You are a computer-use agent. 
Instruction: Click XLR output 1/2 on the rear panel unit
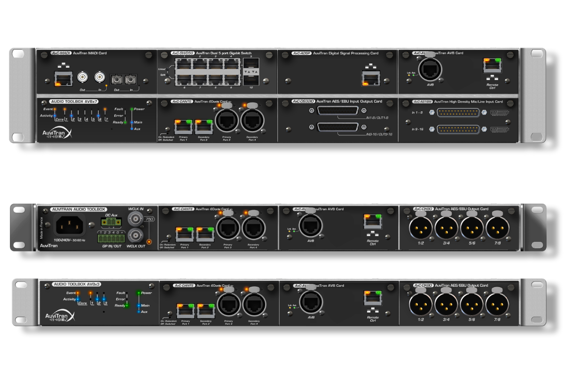coord(421,228)
